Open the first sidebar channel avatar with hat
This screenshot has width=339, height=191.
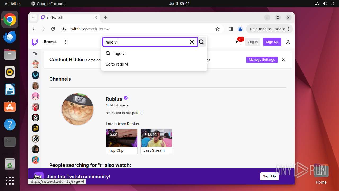click(x=35, y=64)
